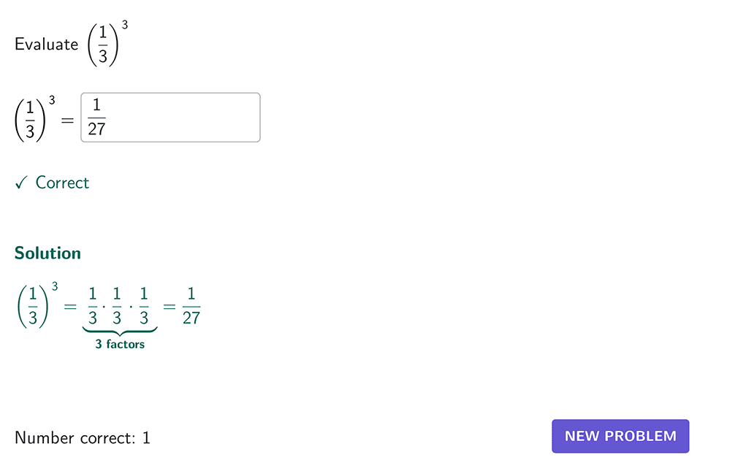Click the word Evaluate
Image resolution: width=754 pixels, height=471 pixels.
click(x=46, y=44)
